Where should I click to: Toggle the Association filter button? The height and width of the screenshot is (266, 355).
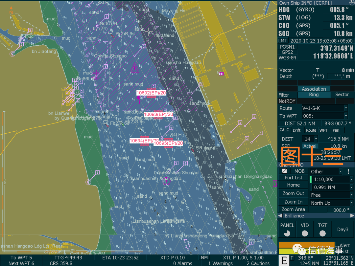point(314,89)
